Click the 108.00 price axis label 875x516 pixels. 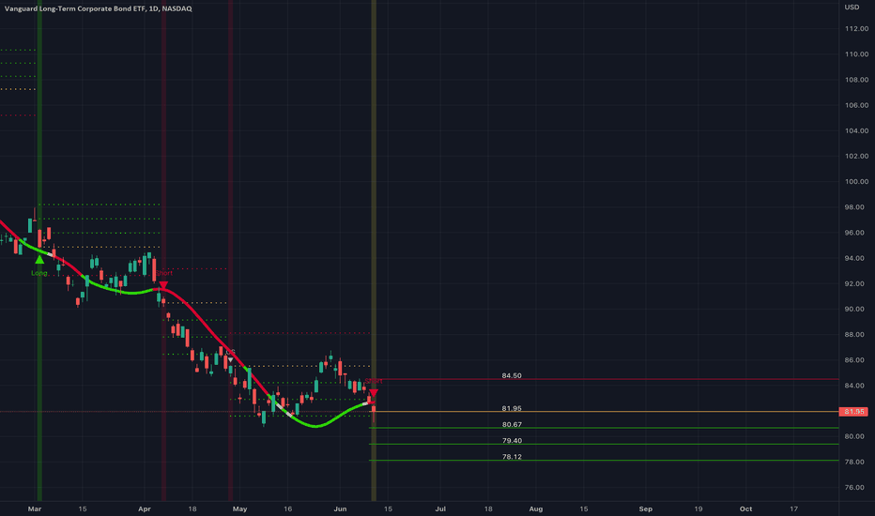tap(856, 80)
